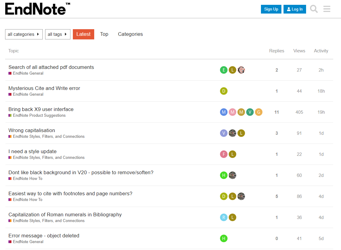Click the Log In button
The image size is (341, 250).
[x=295, y=9]
